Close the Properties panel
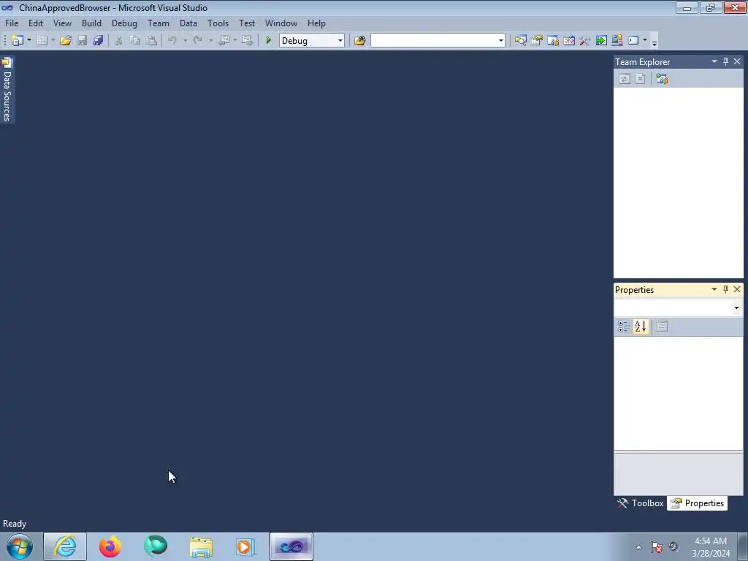Screen dimensions: 748x561 [x=737, y=289]
